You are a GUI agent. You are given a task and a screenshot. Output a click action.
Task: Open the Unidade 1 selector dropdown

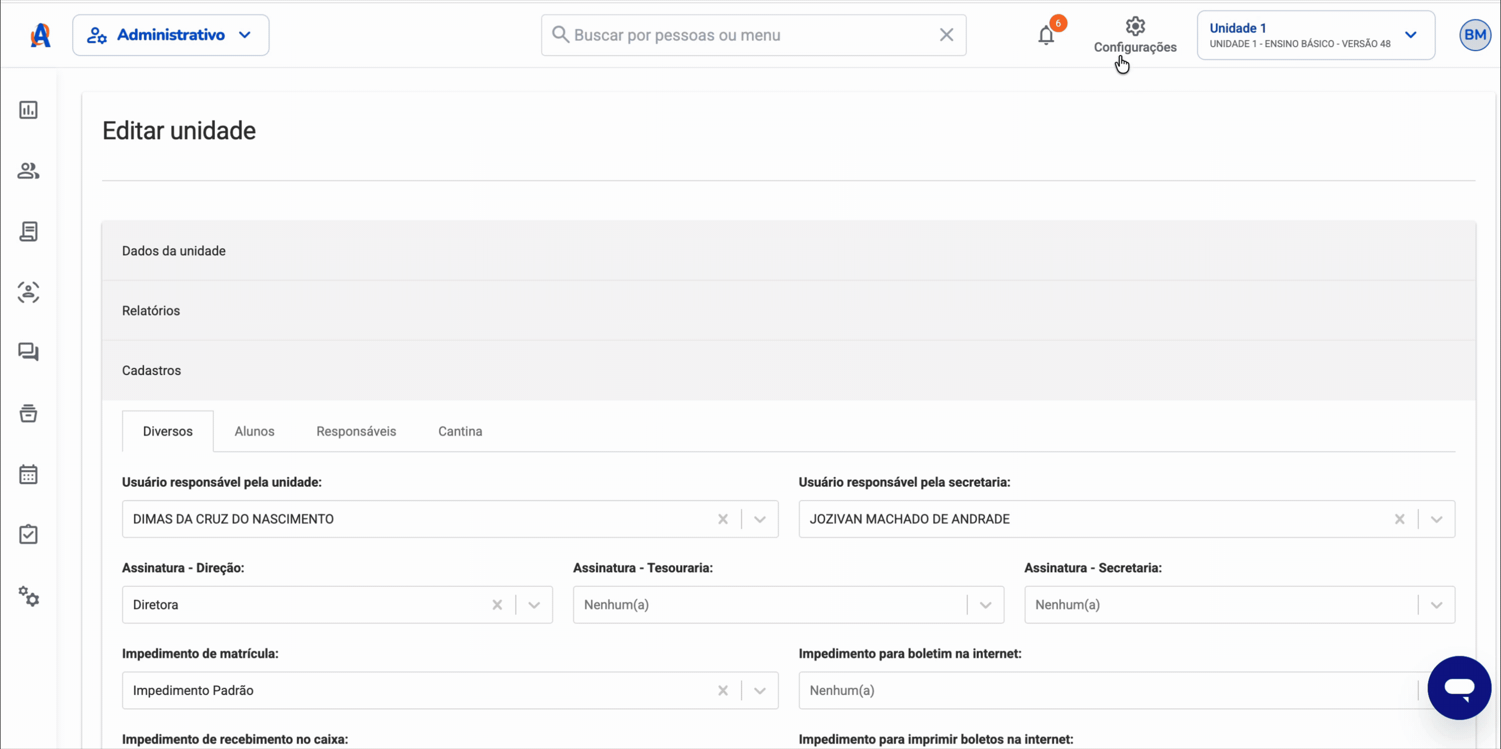point(1315,35)
